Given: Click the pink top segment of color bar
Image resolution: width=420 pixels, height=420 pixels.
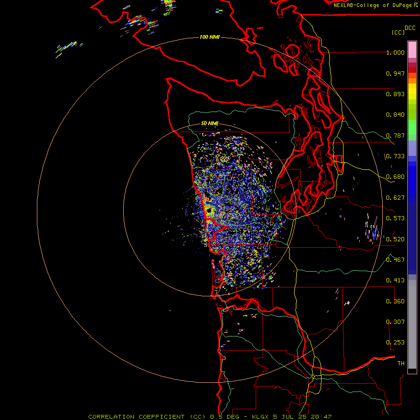Looking at the screenshot, I should point(412,50).
